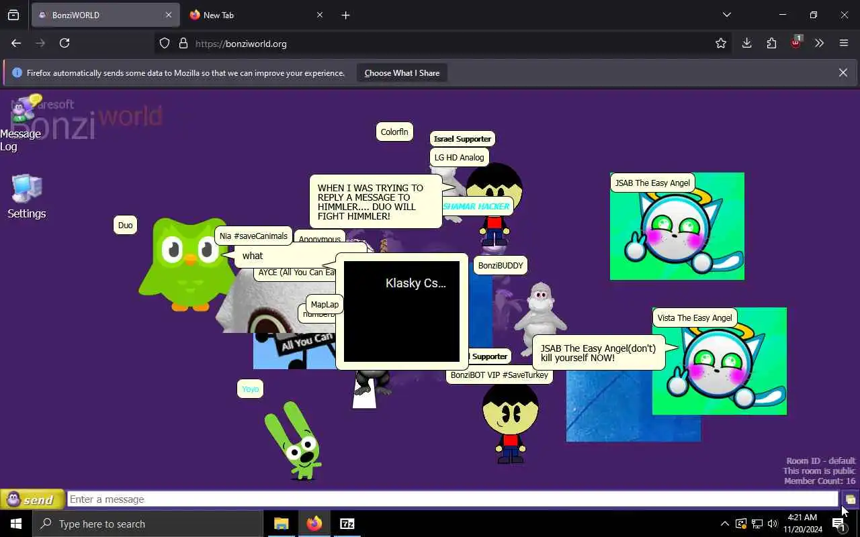
Task: Open File Explorer from taskbar
Action: point(282,524)
